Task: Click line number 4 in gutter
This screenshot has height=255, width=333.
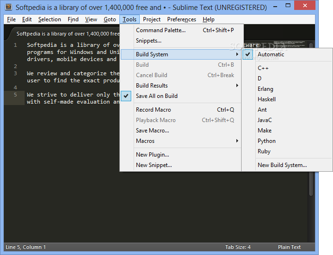Action: tap(15, 88)
